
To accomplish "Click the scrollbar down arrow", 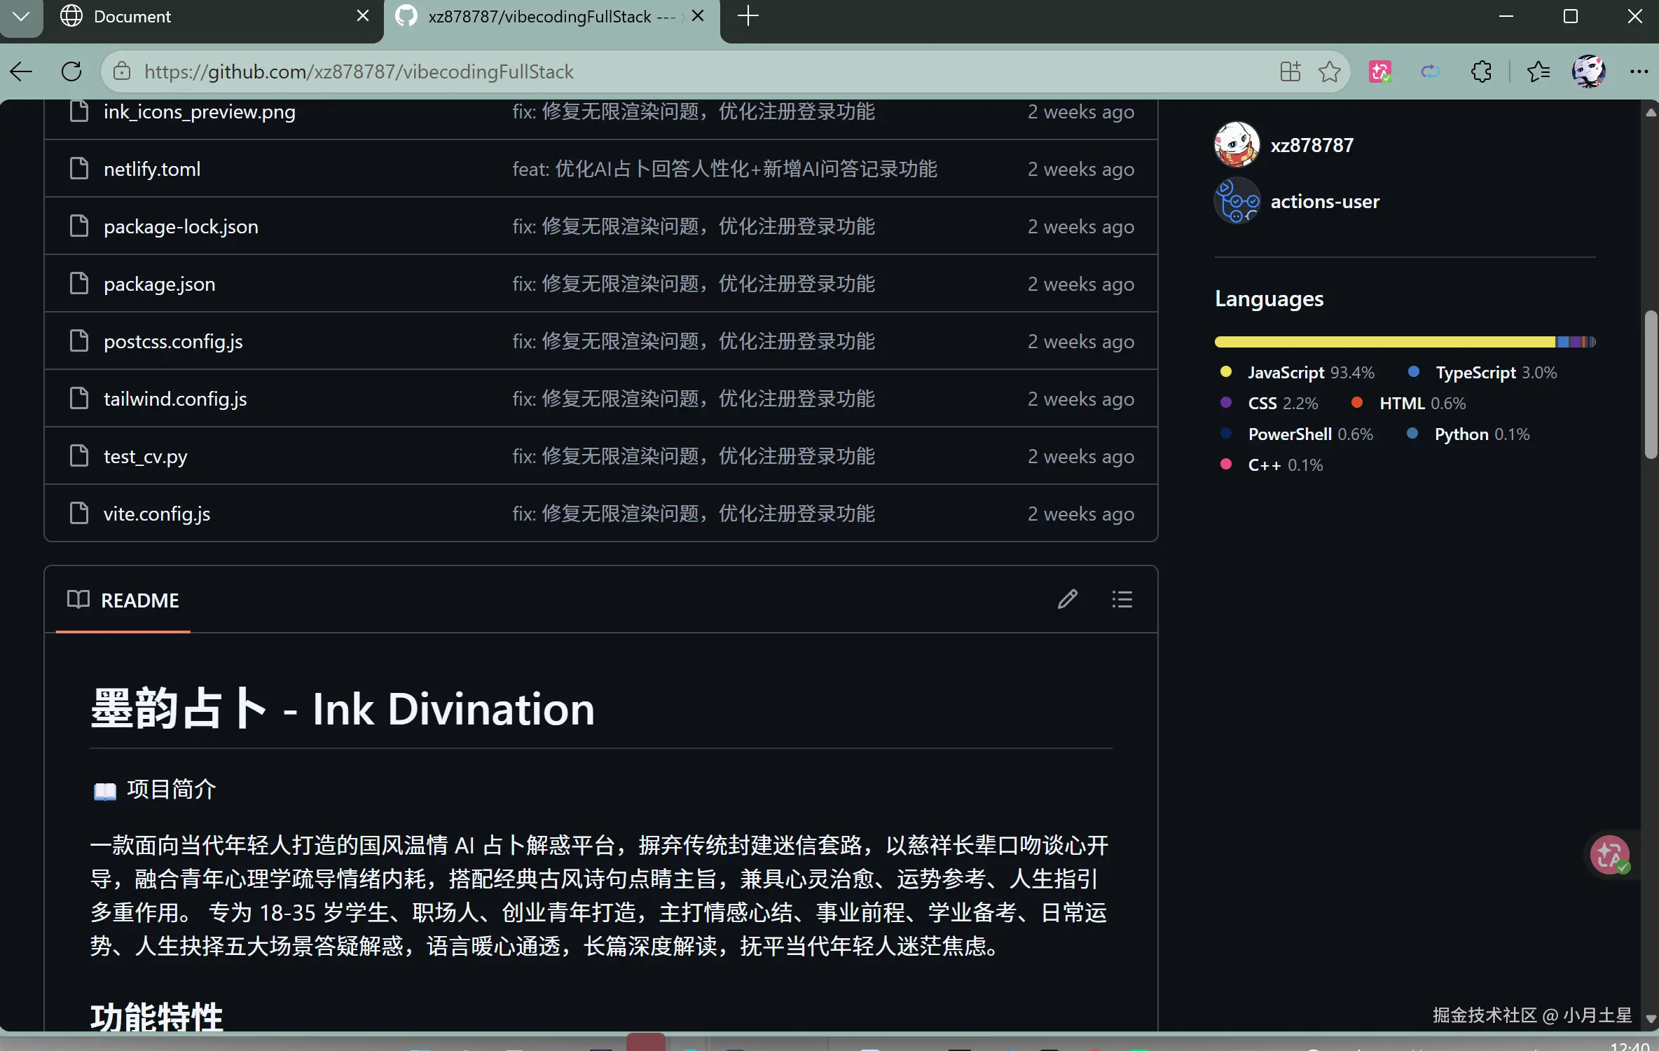I will [1651, 1019].
